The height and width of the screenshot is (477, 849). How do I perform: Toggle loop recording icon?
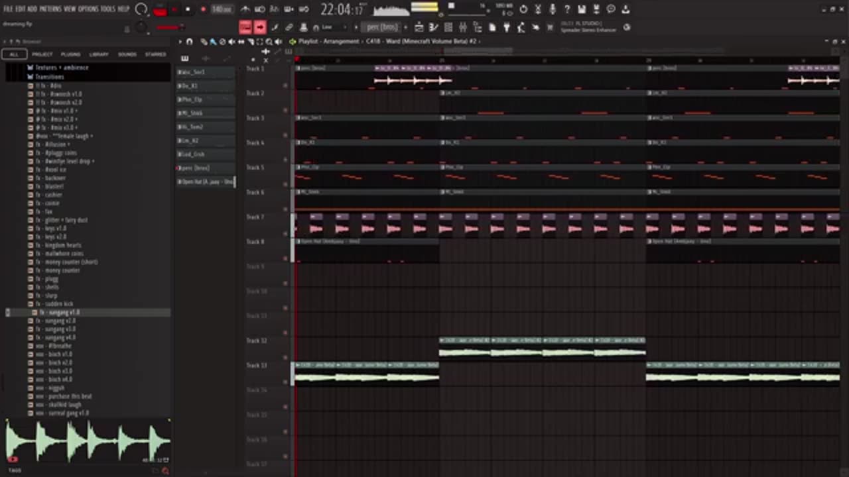pyautogui.click(x=303, y=9)
